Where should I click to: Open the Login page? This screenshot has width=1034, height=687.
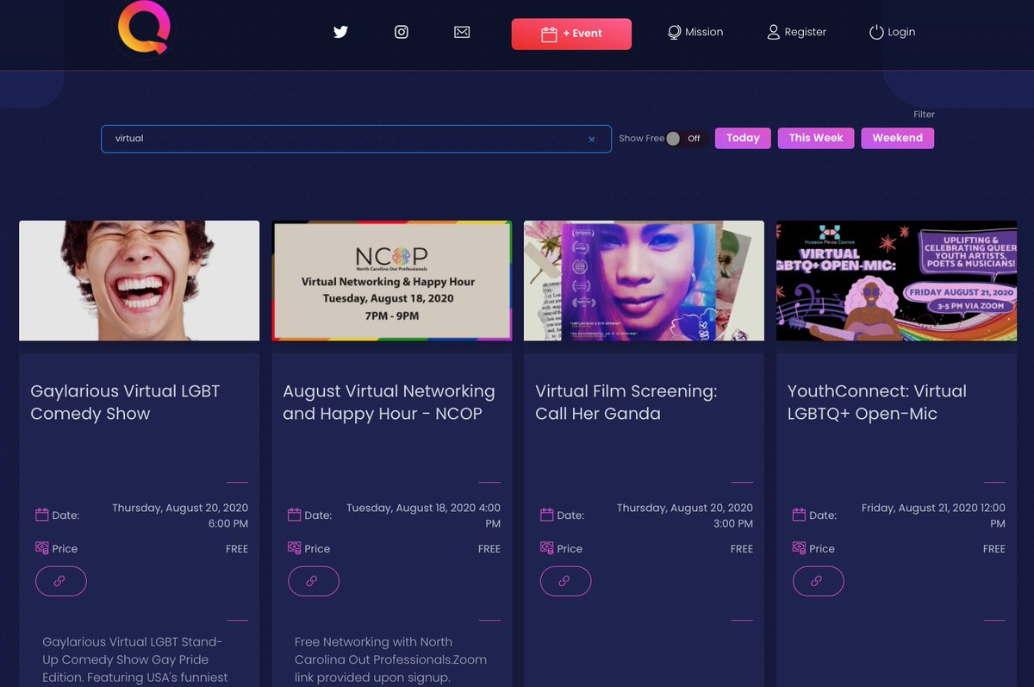click(x=892, y=32)
